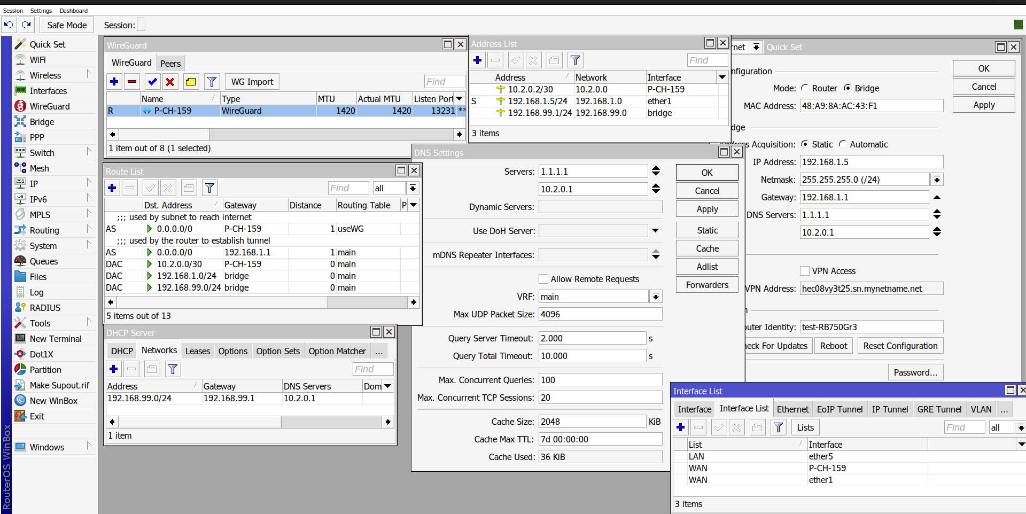Open the filter funnel in Interface List window

tap(779, 427)
